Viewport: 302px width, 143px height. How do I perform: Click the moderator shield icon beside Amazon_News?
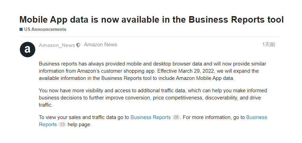pyautogui.click(x=78, y=45)
